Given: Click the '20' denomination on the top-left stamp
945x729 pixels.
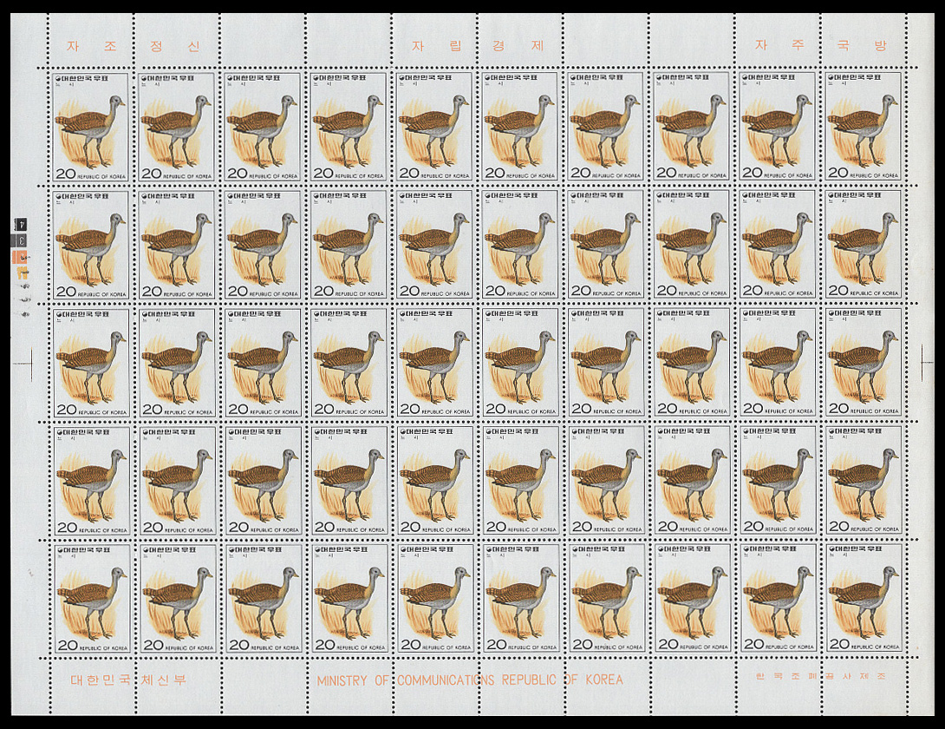Looking at the screenshot, I should 65,174.
